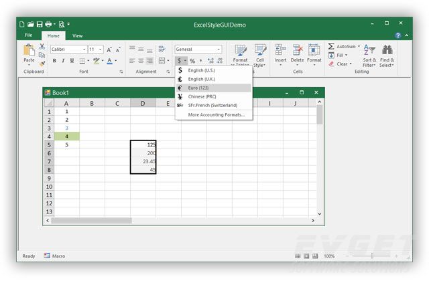Click the Delete cells button

(297, 55)
